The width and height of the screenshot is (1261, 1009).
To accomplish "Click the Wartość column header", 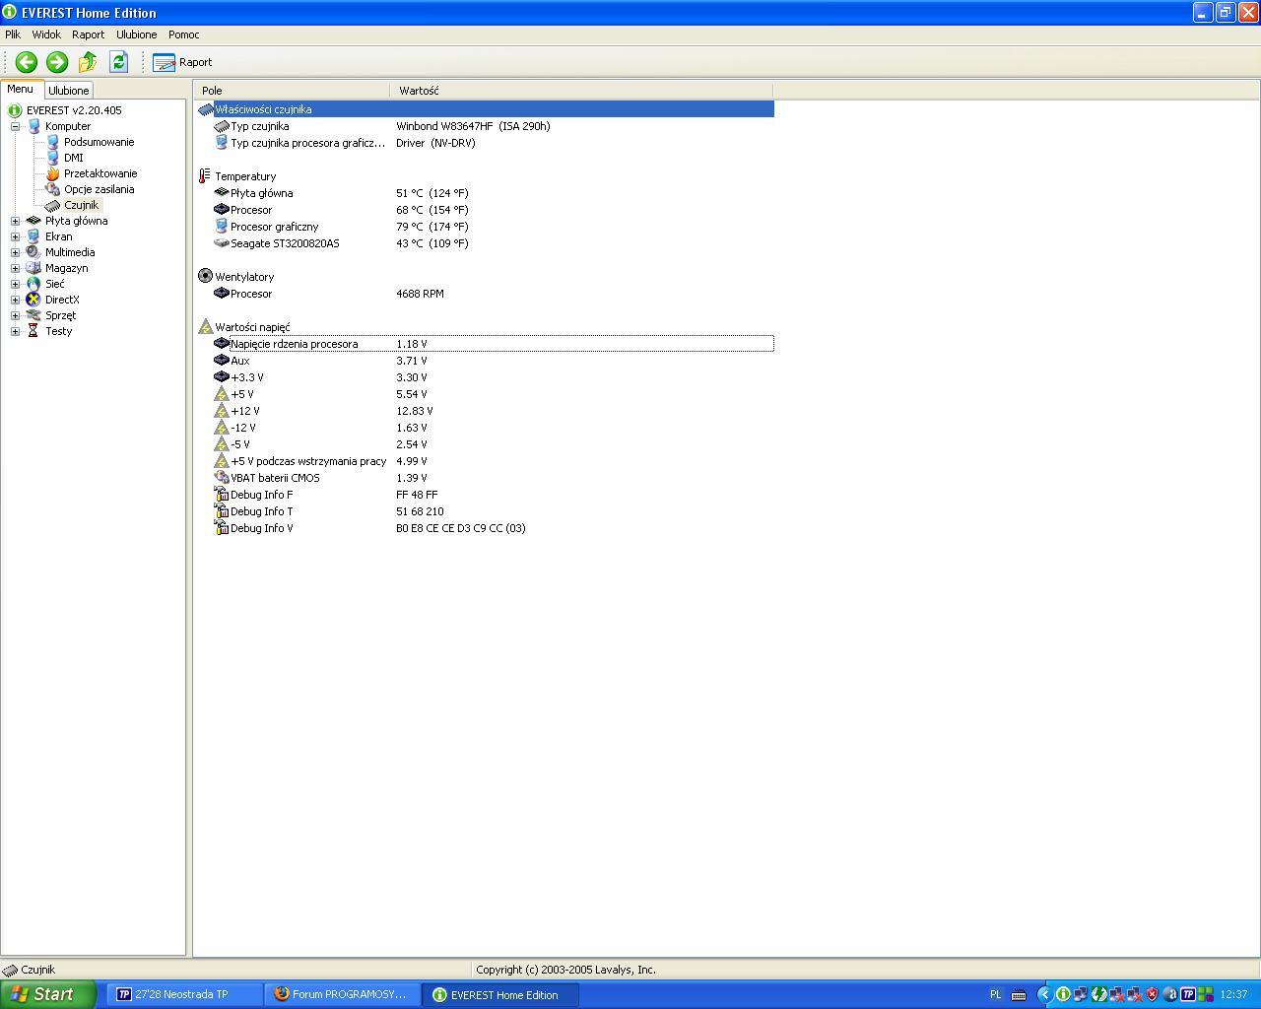I will [581, 91].
